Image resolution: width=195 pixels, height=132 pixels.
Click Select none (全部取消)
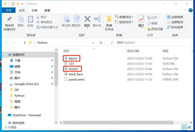(175, 22)
